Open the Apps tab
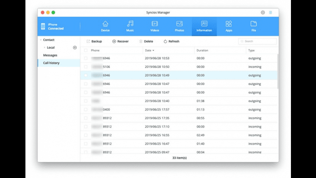 (x=229, y=27)
